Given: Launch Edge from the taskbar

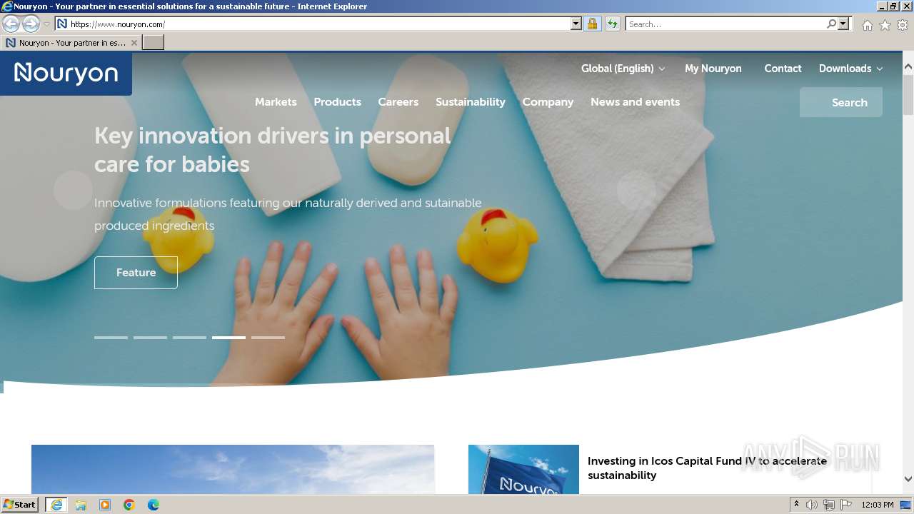Looking at the screenshot, I should pyautogui.click(x=154, y=505).
